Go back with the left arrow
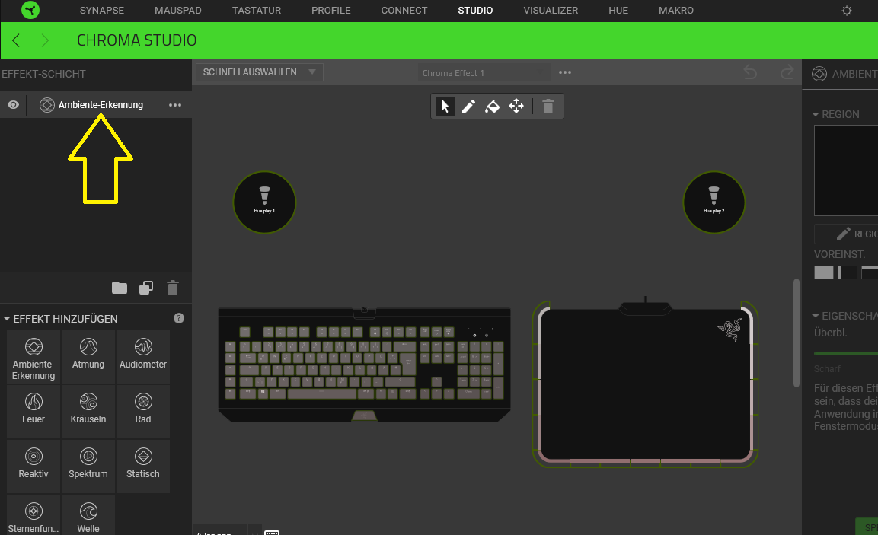The width and height of the screenshot is (878, 535). pos(16,40)
